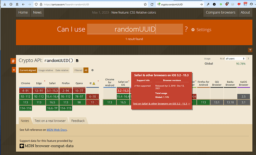Click the Opera 98 cell
The height and width of the screenshot is (155, 256).
pyautogui.click(x=79, y=102)
